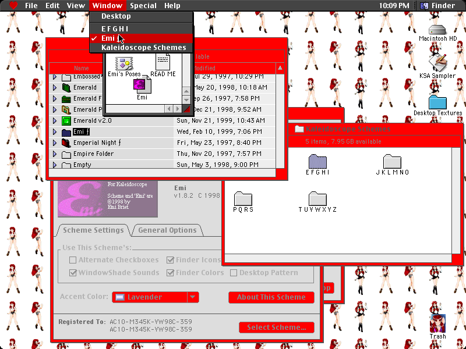The height and width of the screenshot is (349, 466).
Task: Uncheck the Finder Icons checkbox
Action: (170, 260)
